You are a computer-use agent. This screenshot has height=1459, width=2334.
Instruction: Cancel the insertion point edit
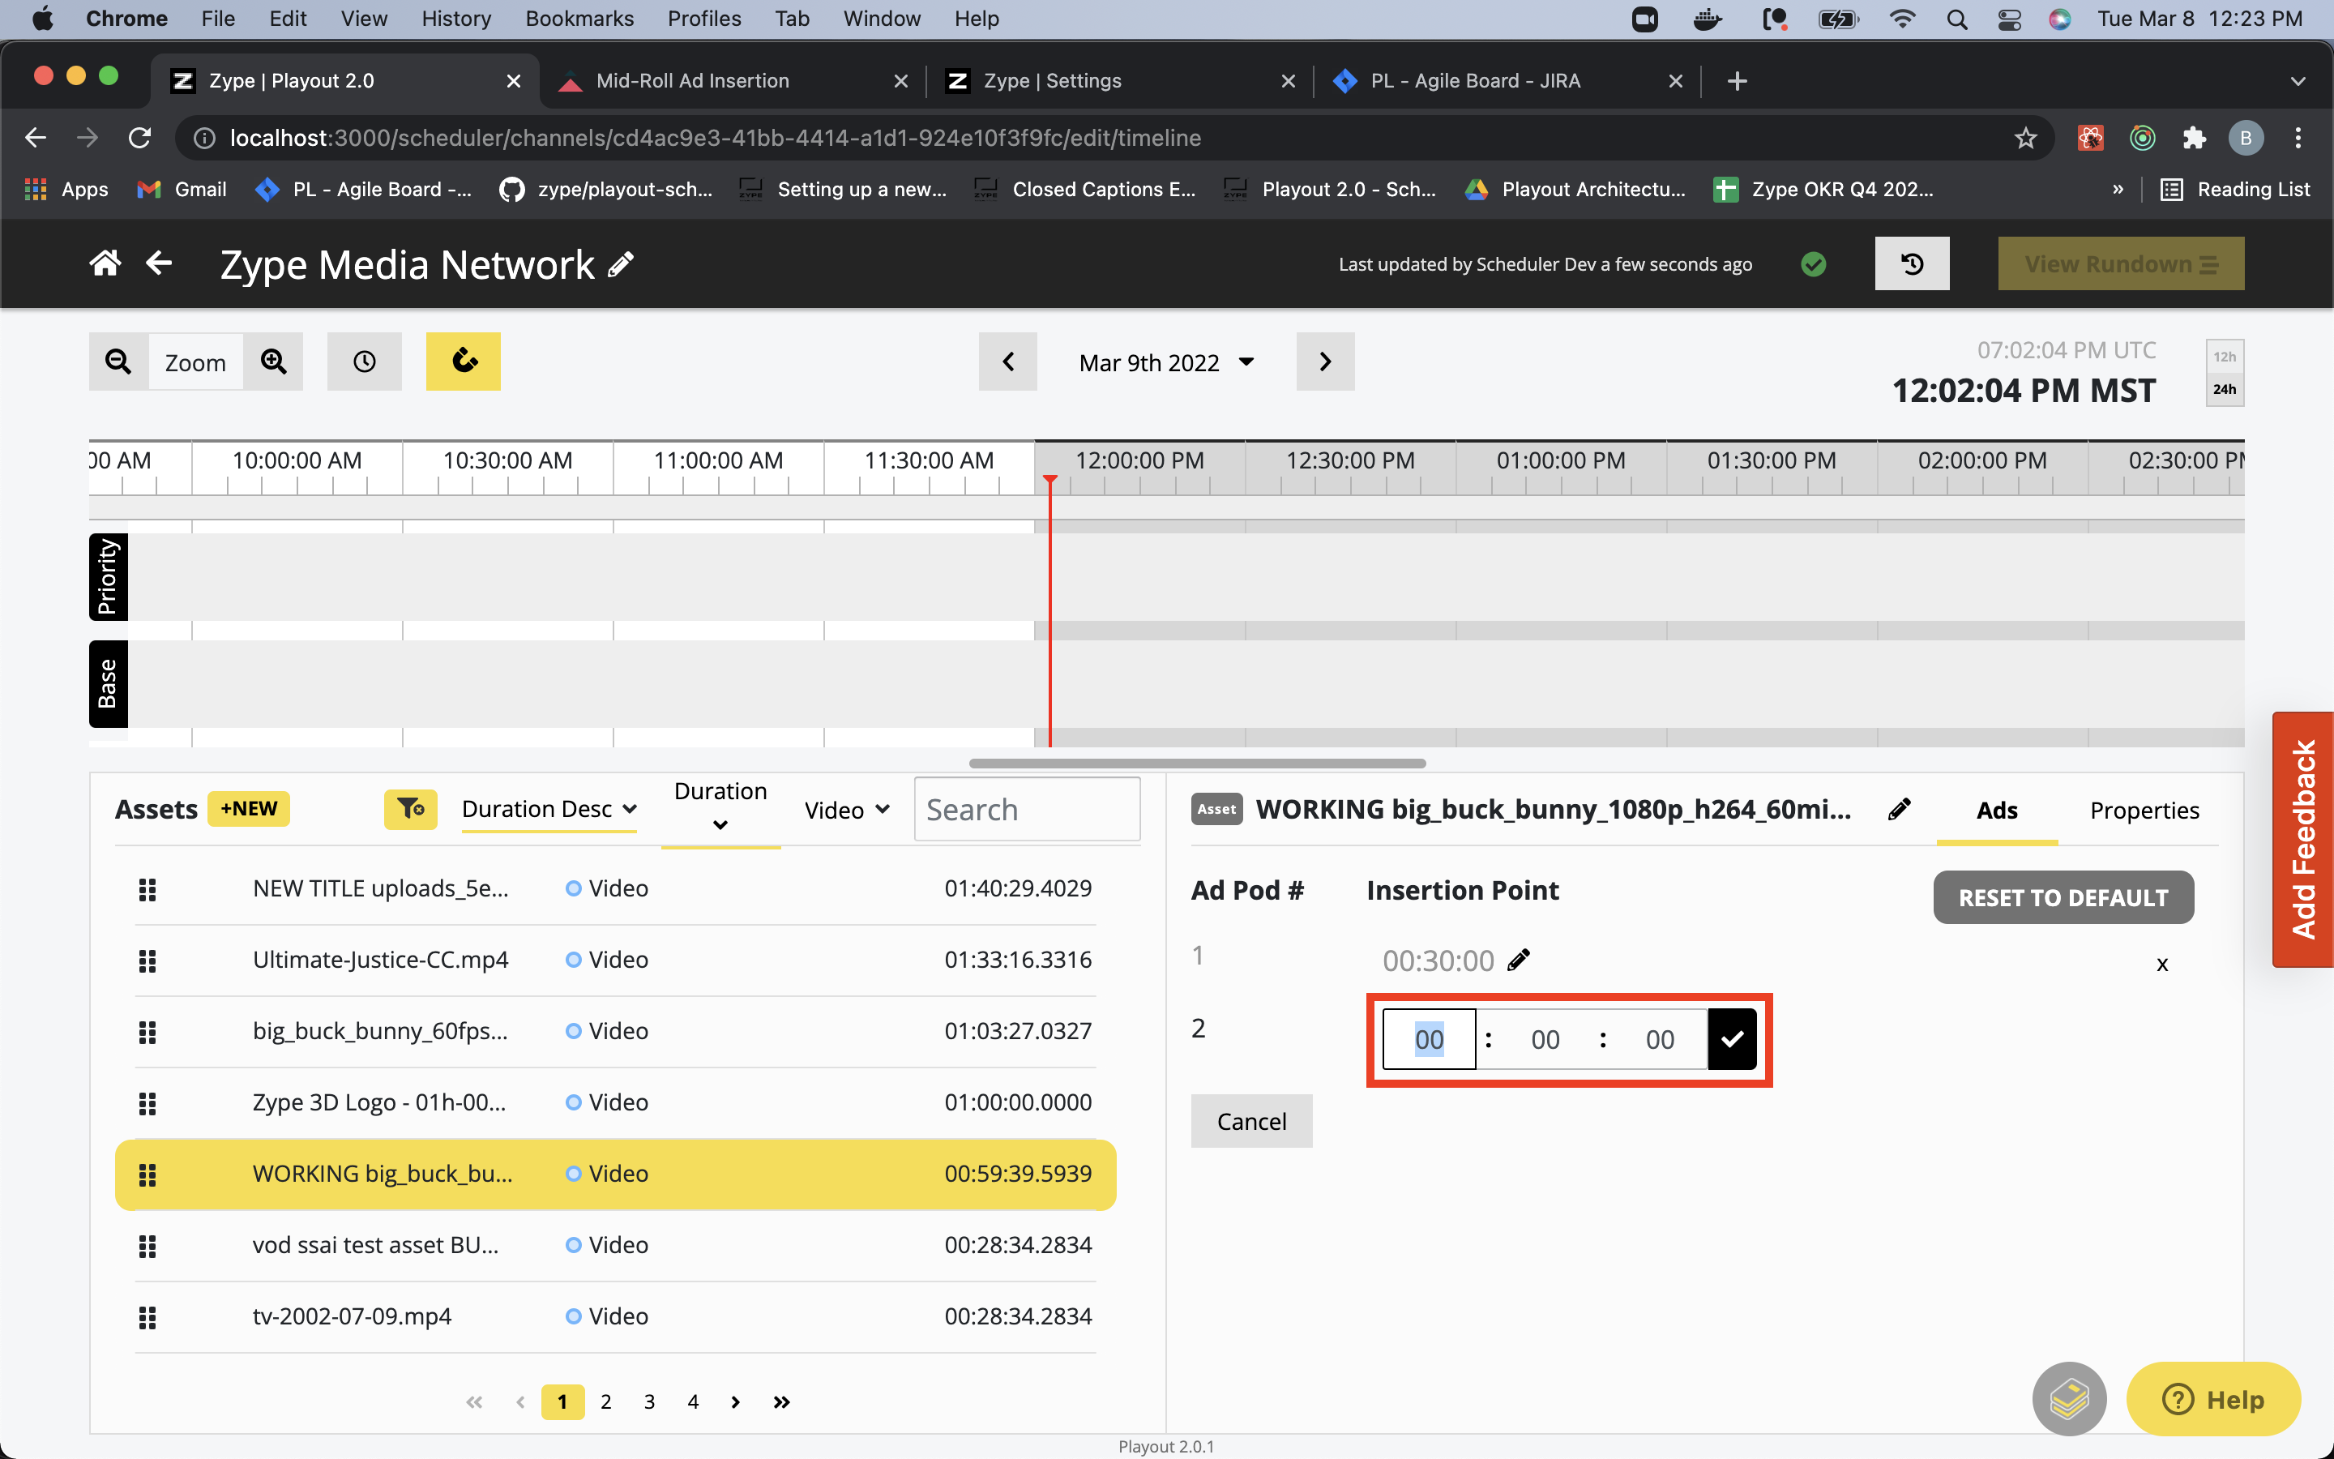(x=1251, y=1121)
